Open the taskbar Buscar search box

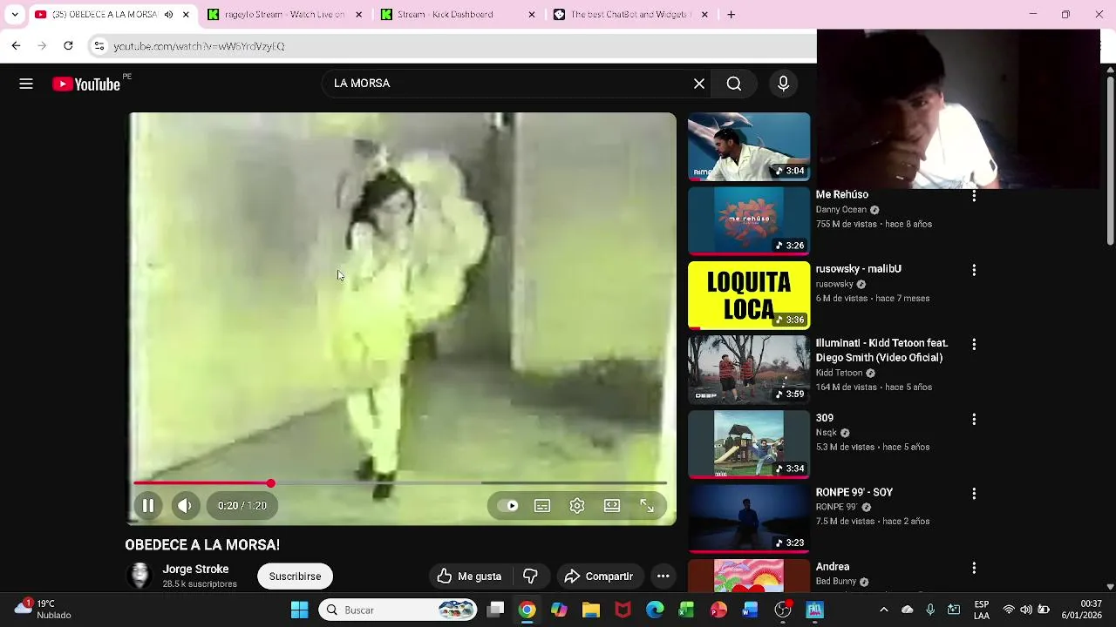pyautogui.click(x=397, y=610)
